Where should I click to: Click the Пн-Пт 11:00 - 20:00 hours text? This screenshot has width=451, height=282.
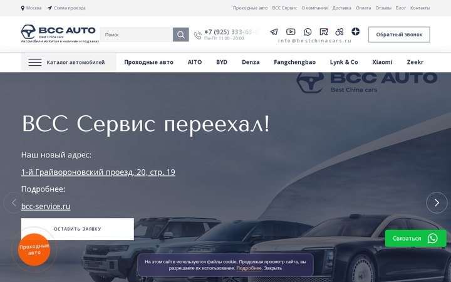click(224, 38)
